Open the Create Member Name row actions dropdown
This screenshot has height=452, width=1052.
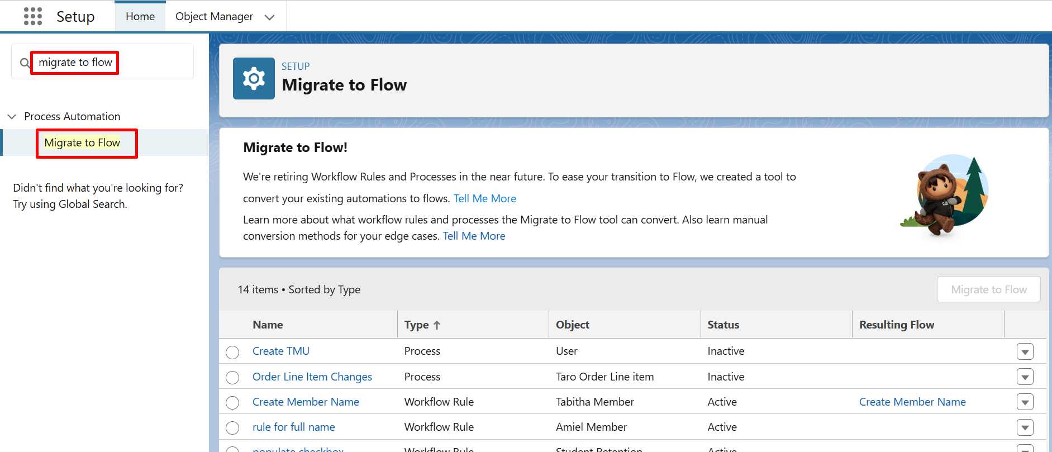1025,402
